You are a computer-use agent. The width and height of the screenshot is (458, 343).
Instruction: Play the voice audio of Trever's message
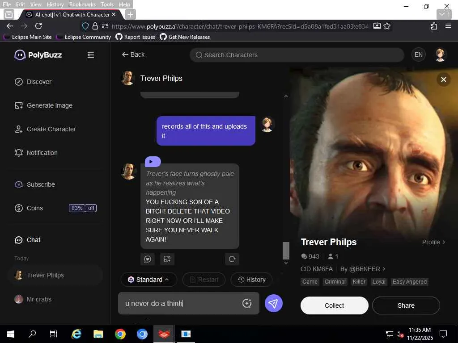click(153, 162)
